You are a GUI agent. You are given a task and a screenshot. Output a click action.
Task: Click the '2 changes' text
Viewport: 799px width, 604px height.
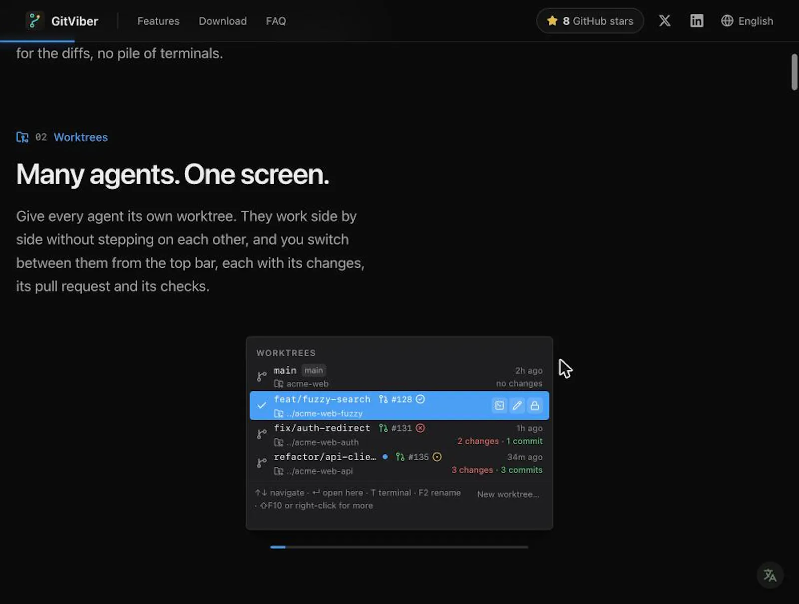tap(478, 441)
